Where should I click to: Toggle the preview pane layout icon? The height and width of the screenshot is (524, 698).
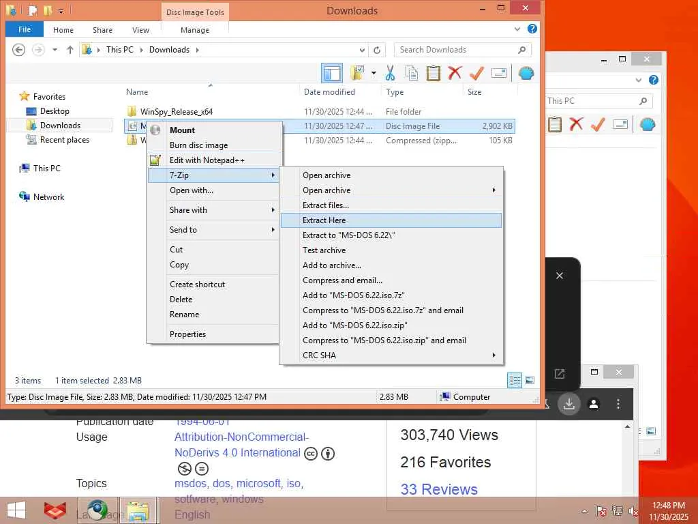point(332,73)
